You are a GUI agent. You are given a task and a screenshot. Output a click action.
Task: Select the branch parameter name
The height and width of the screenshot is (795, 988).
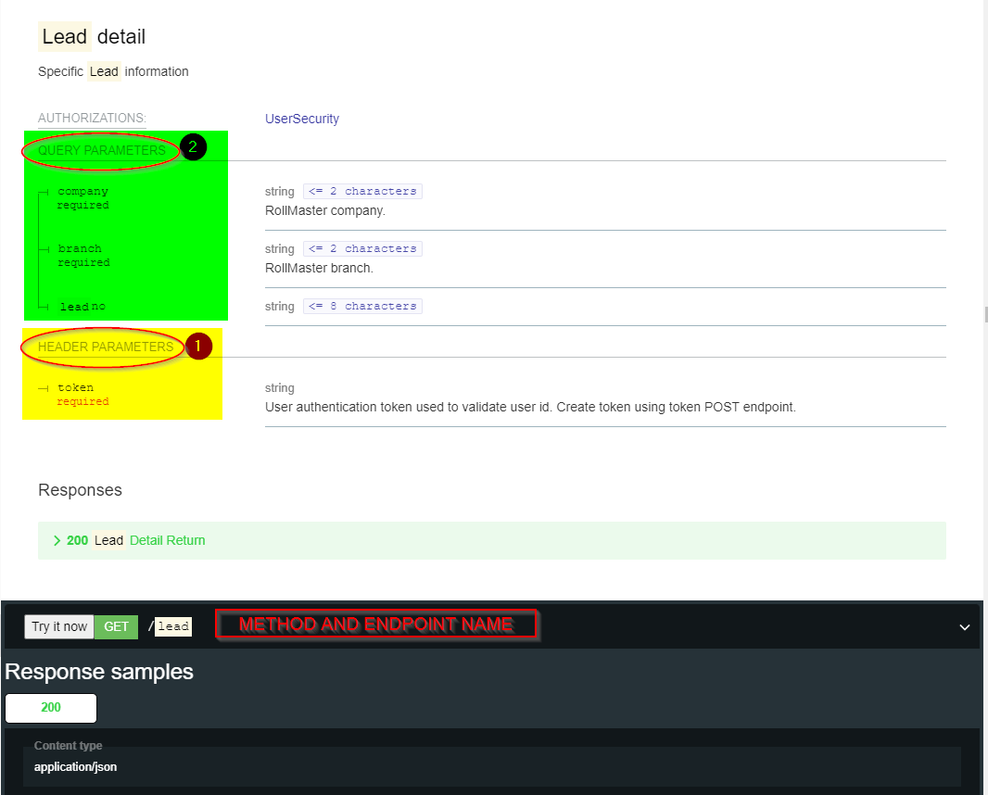coord(80,248)
